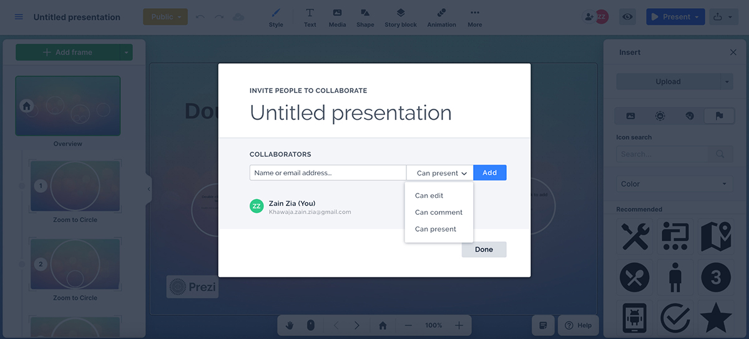
Task: Expand the Add frame dropdown arrow
Action: (127, 52)
